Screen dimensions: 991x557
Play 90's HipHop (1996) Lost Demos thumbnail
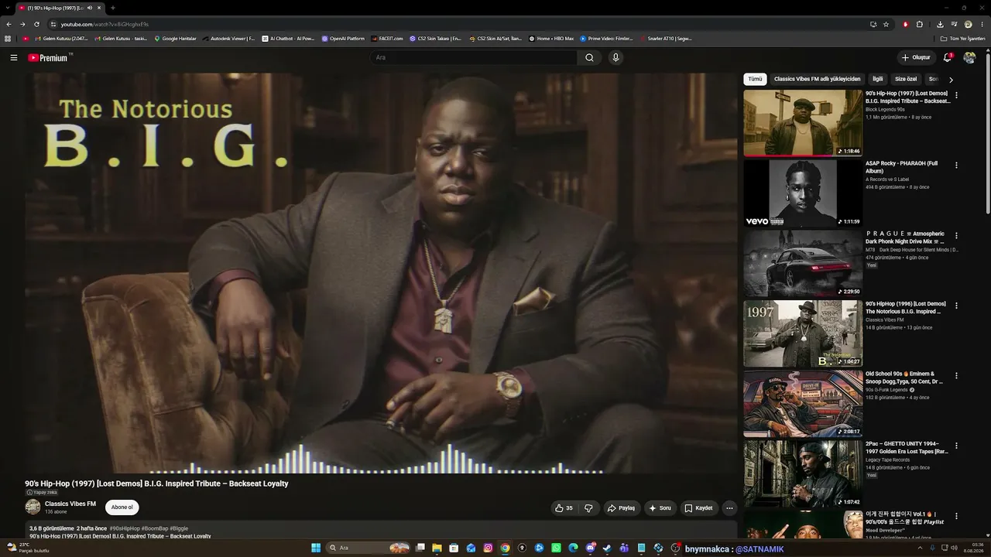[x=803, y=333]
